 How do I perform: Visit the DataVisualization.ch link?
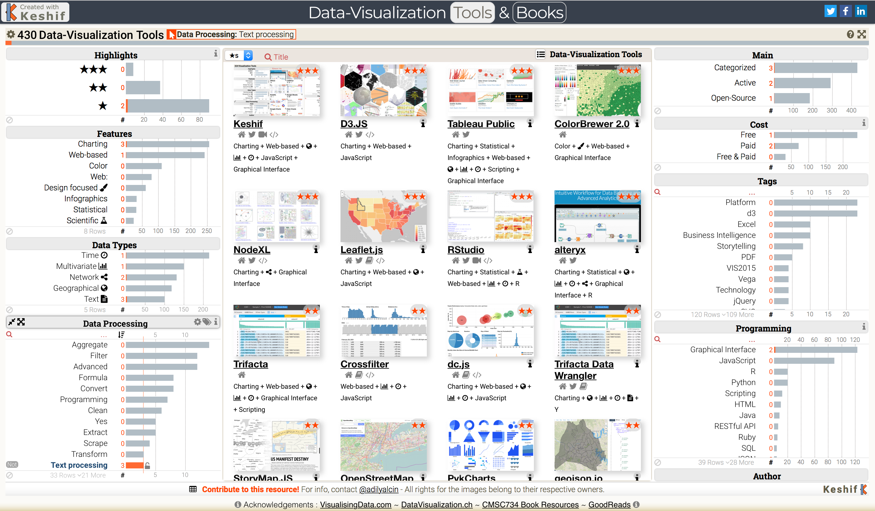click(x=437, y=504)
